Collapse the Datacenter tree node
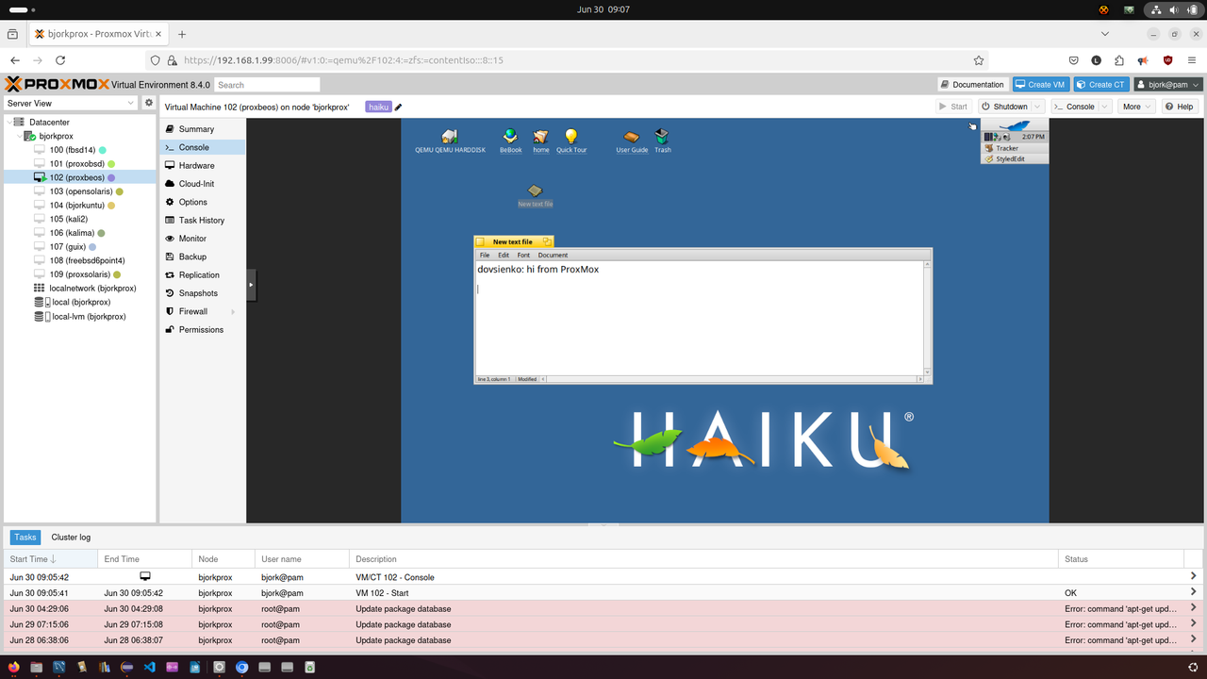Viewport: 1207px width, 679px height. [x=9, y=123]
